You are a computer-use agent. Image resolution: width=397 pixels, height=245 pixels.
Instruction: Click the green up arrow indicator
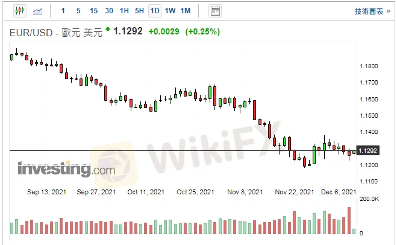click(x=108, y=29)
